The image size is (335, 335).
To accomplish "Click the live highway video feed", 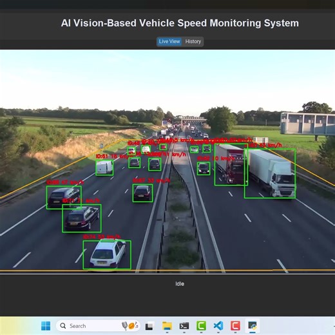I will point(167,162).
